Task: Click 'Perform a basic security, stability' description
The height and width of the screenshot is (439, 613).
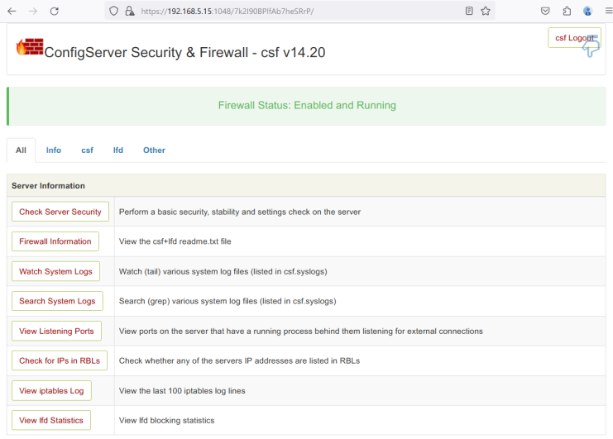Action: click(x=240, y=212)
